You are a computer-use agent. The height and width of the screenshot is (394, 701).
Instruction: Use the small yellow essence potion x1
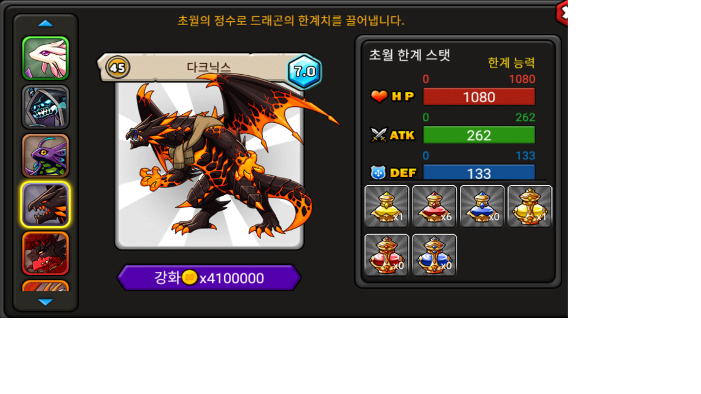pyautogui.click(x=387, y=206)
